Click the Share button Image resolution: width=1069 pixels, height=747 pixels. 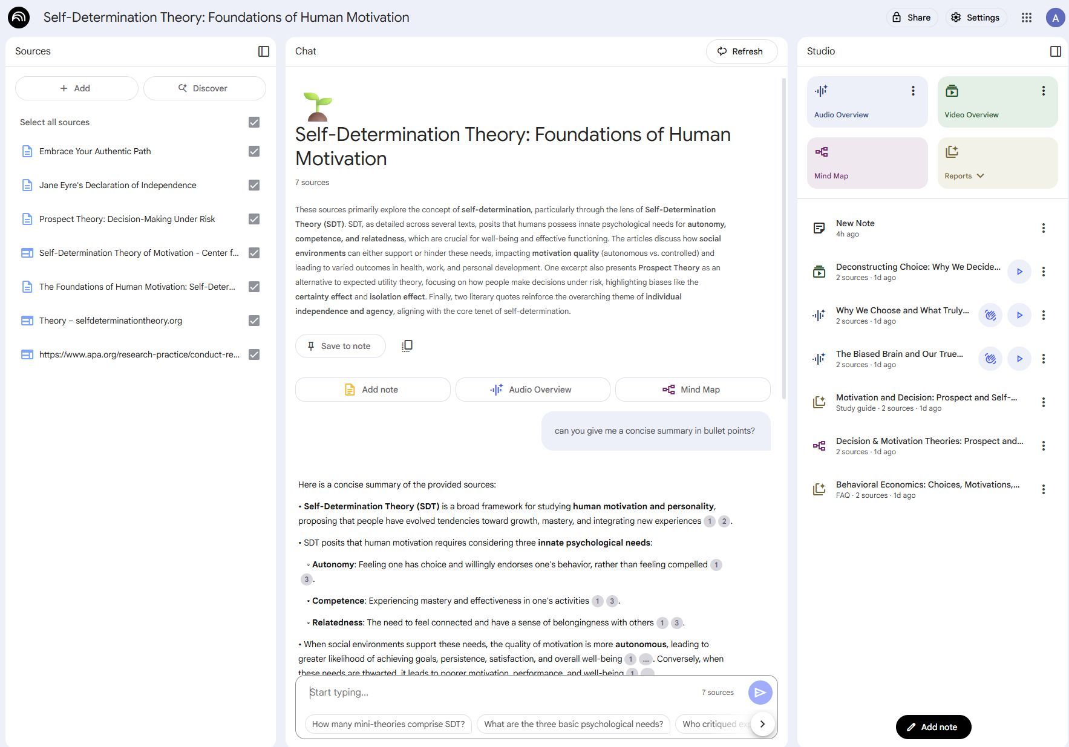(912, 17)
